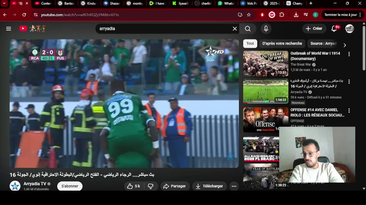Screen dimensions: 366x205
Task: Open the account avatar menu
Action: point(349,28)
